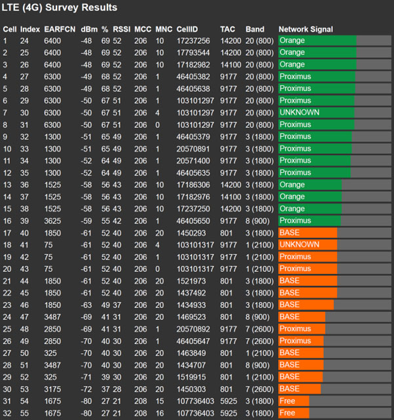Select CellID 17182976

[193, 197]
